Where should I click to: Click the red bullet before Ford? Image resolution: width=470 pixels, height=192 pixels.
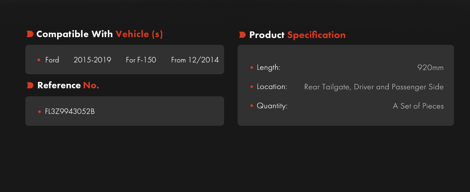pos(39,60)
